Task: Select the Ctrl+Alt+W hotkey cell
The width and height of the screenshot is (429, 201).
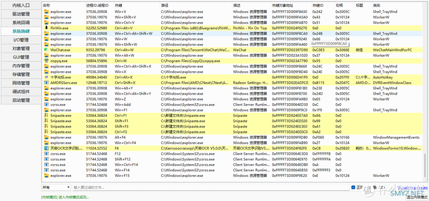Action: 124,50
